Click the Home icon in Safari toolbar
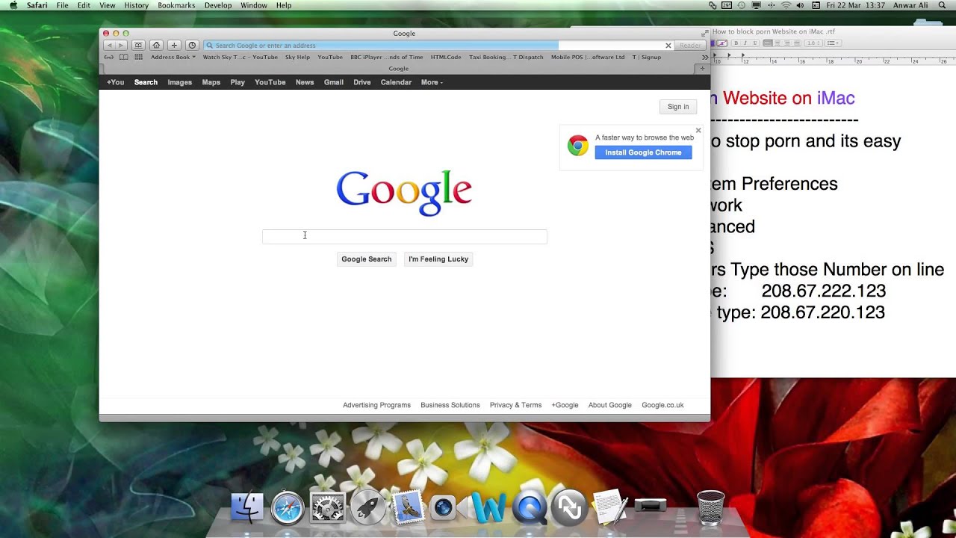956x538 pixels. point(156,46)
